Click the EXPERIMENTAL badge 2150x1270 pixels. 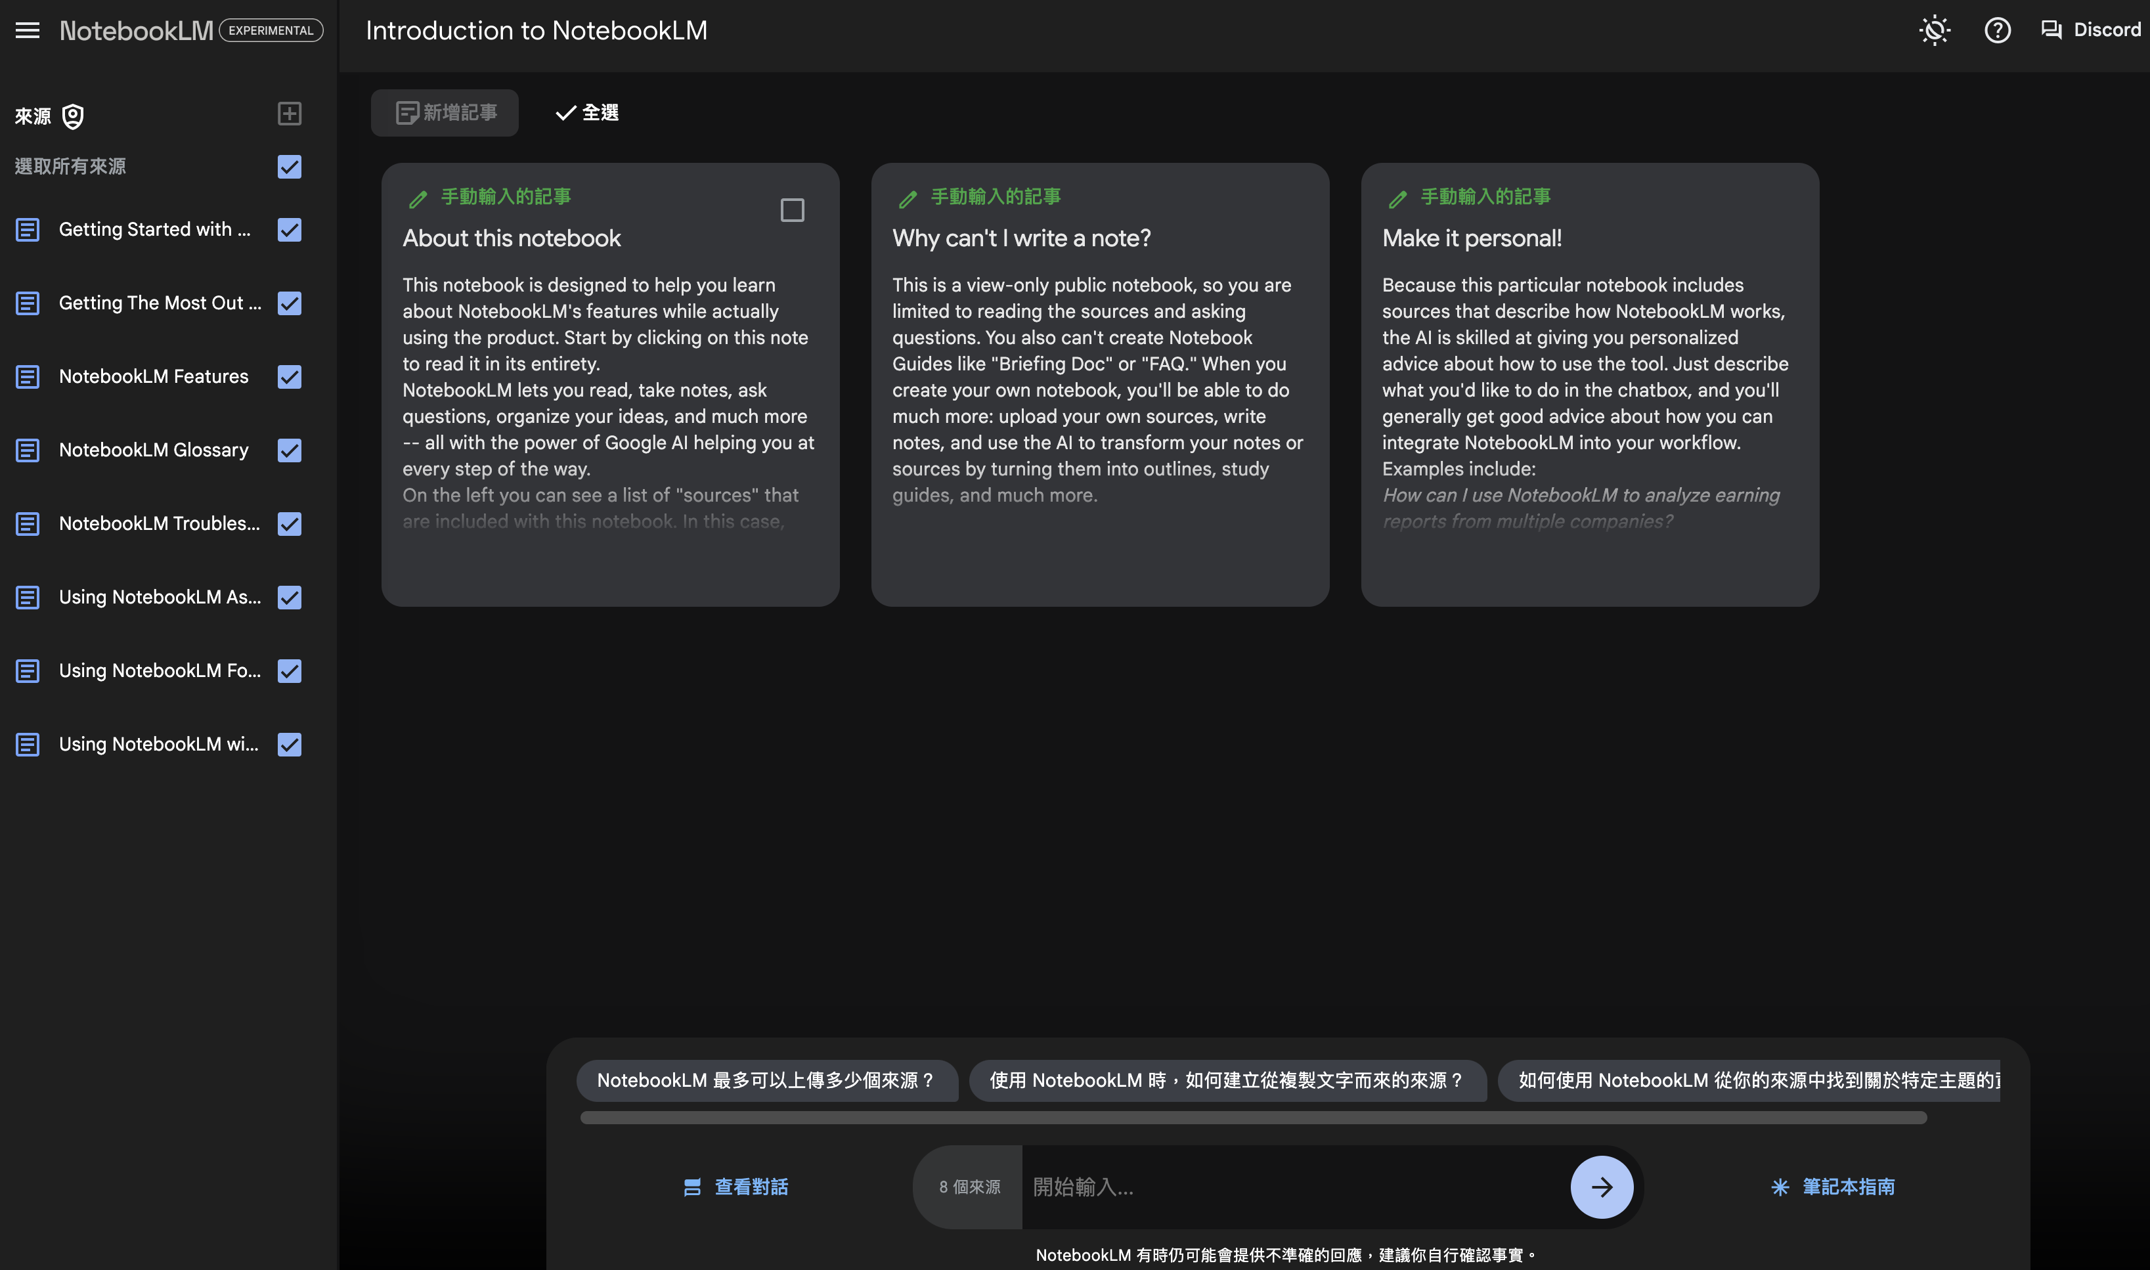(271, 31)
